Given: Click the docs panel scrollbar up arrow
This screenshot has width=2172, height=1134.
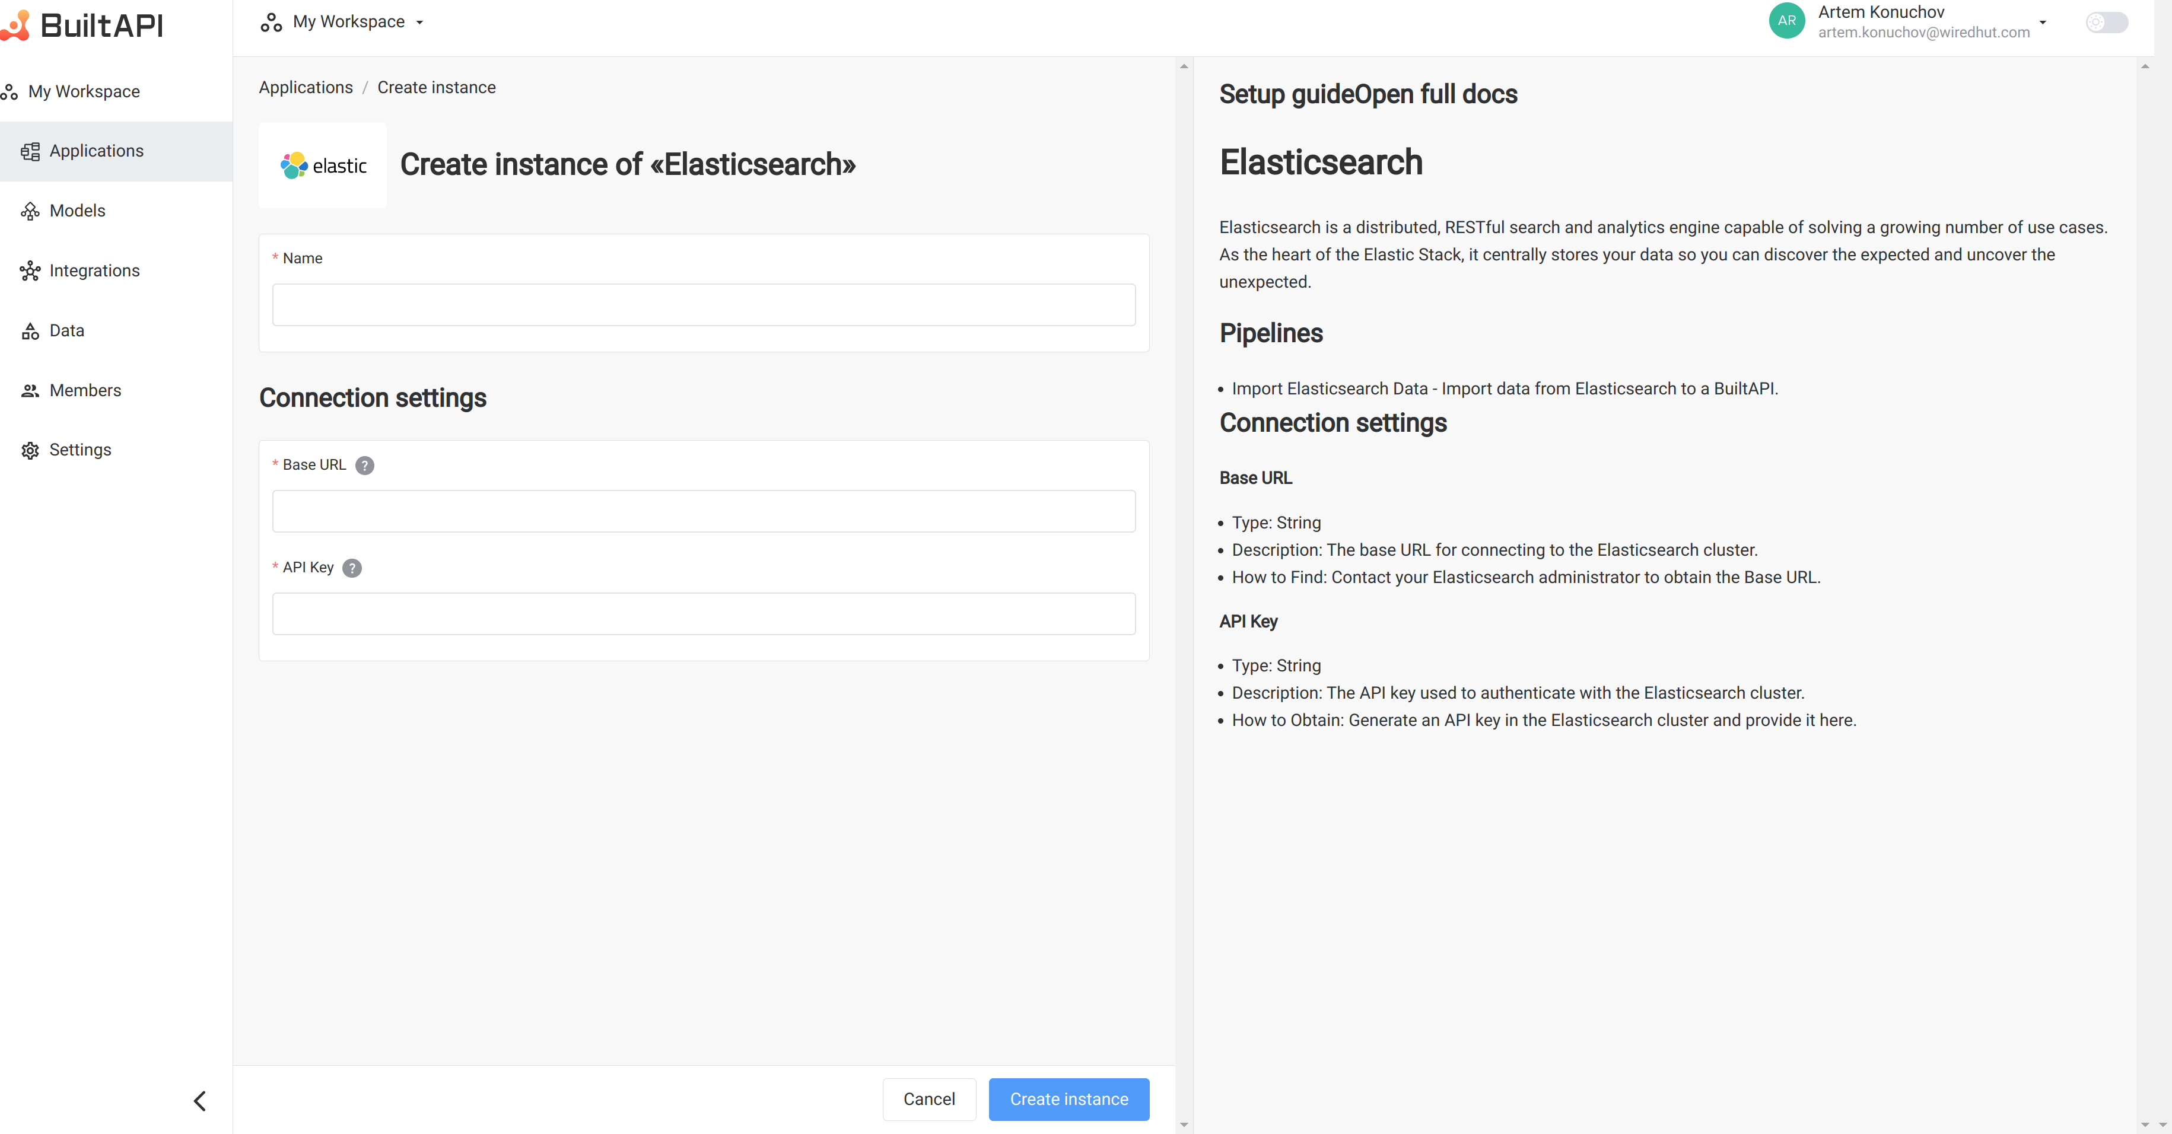Looking at the screenshot, I should (x=2145, y=66).
